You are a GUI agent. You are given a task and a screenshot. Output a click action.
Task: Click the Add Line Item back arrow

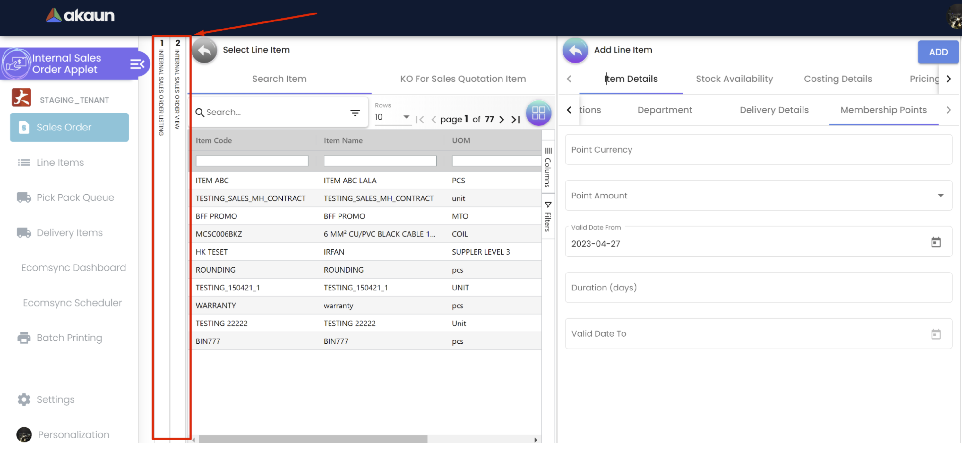coord(575,50)
